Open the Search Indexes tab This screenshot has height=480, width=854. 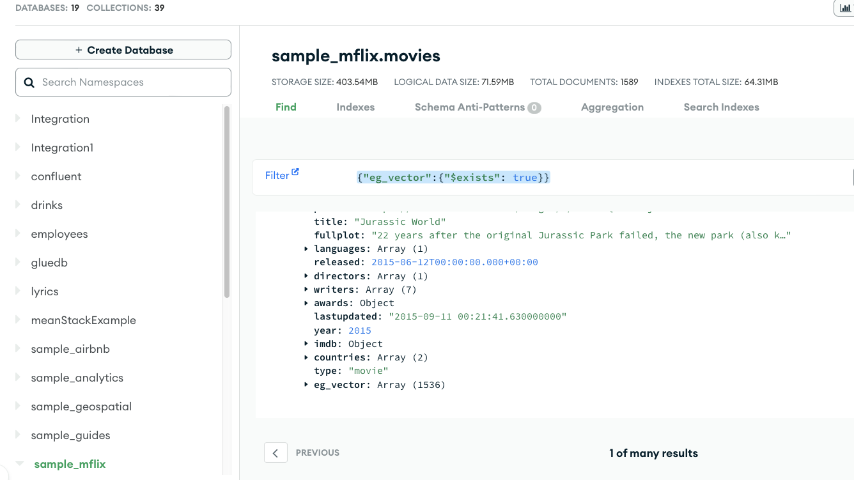(722, 107)
